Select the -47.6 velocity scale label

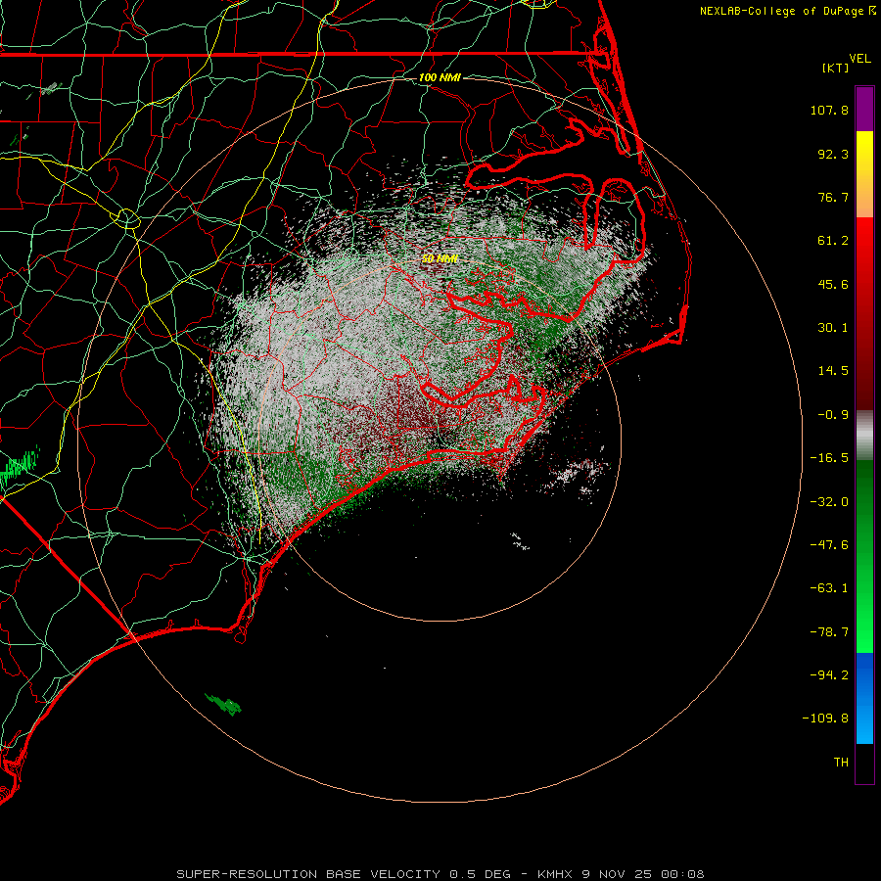pyautogui.click(x=829, y=545)
